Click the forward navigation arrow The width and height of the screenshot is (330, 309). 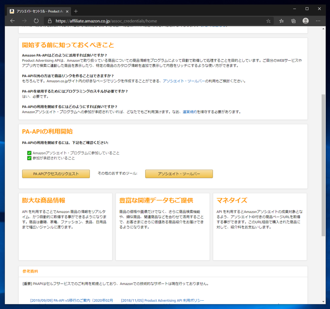click(24, 21)
